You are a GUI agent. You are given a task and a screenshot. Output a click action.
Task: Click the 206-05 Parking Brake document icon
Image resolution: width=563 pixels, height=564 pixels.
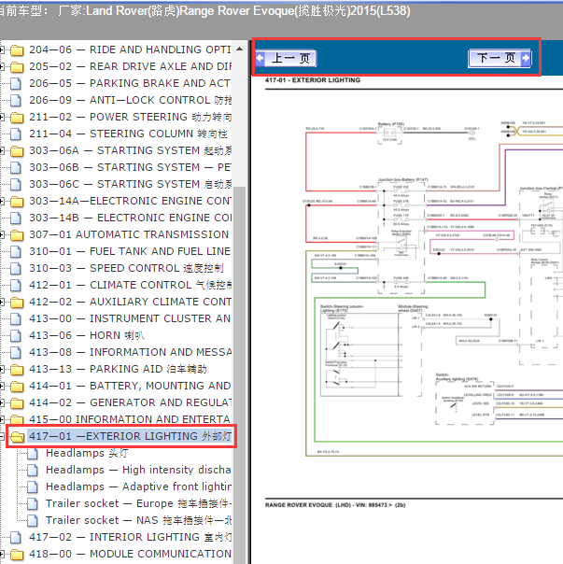click(x=16, y=83)
